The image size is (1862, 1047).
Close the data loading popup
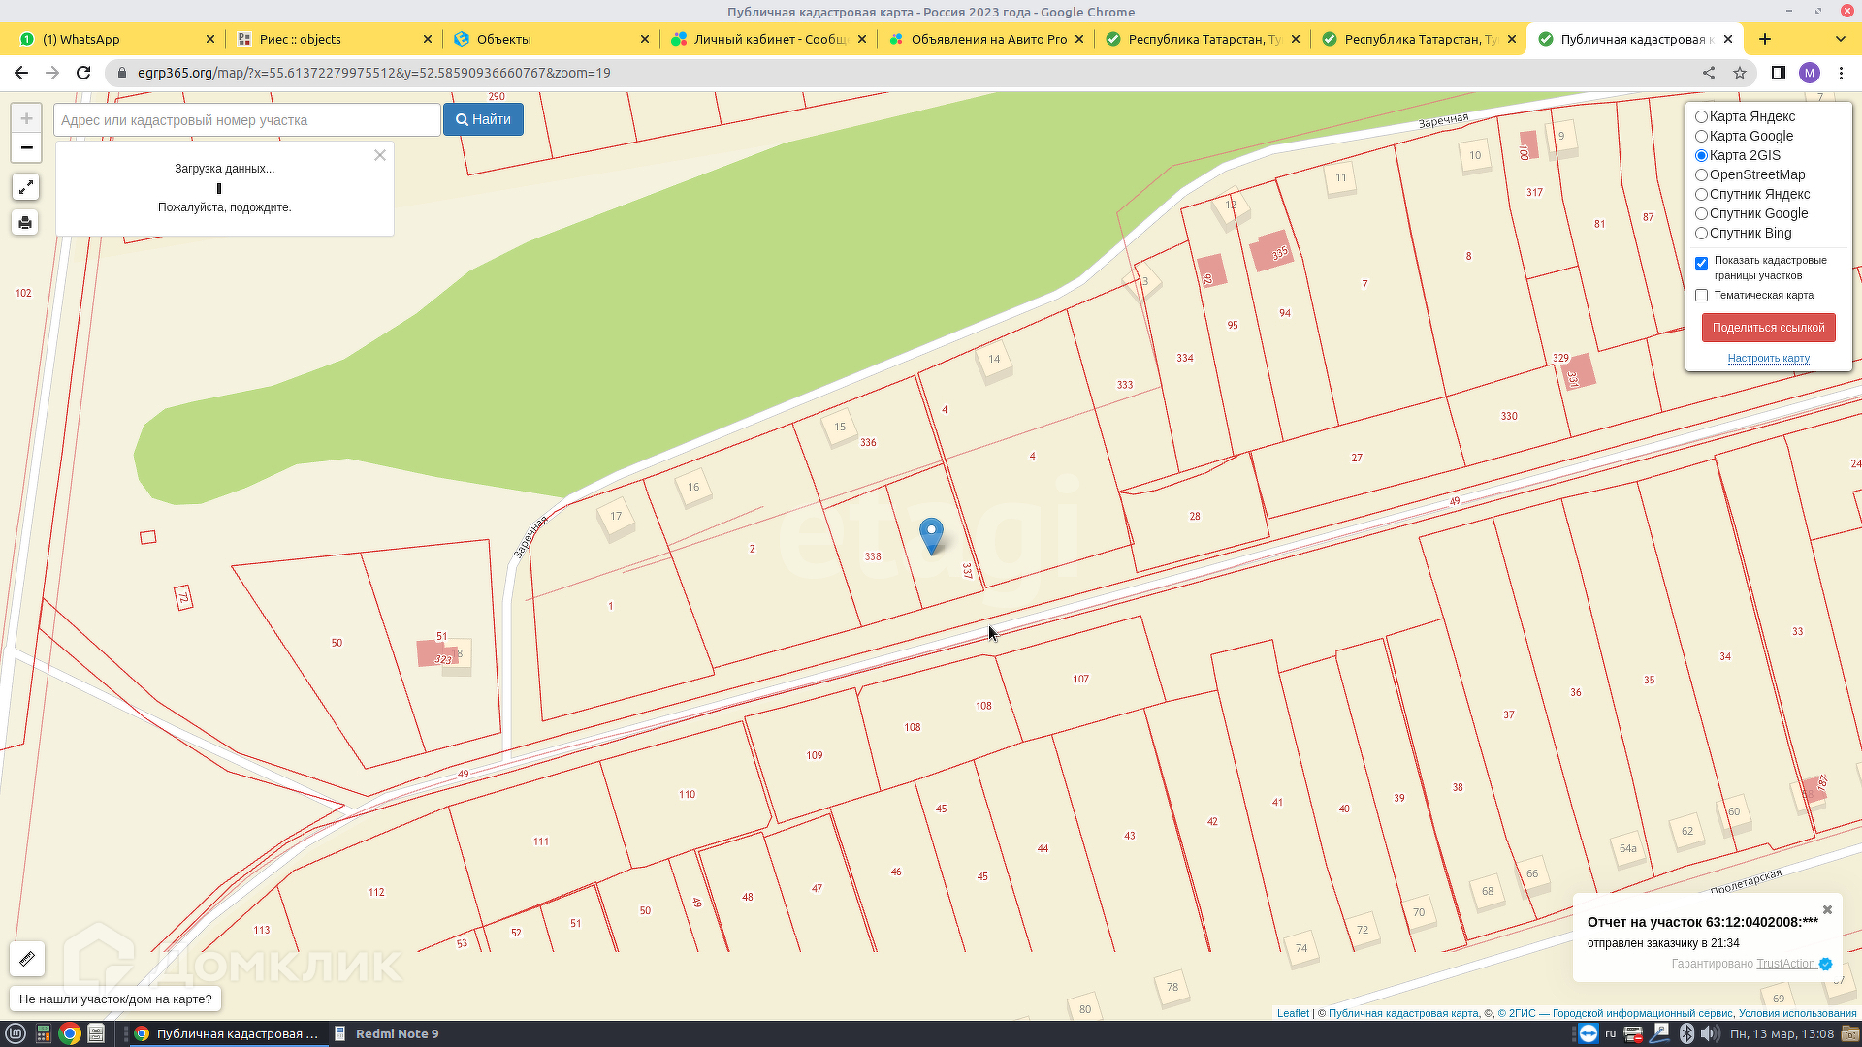coord(380,155)
